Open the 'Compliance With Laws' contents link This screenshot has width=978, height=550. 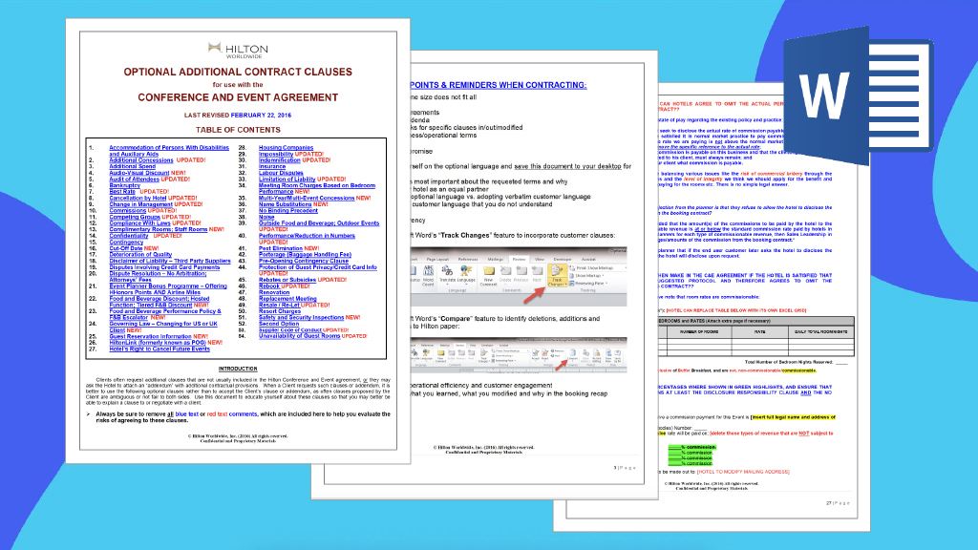(139, 223)
